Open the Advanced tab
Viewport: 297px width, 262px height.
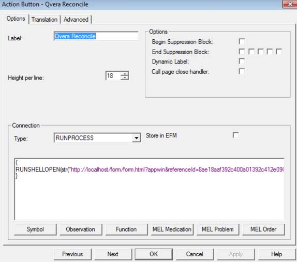[x=76, y=20]
